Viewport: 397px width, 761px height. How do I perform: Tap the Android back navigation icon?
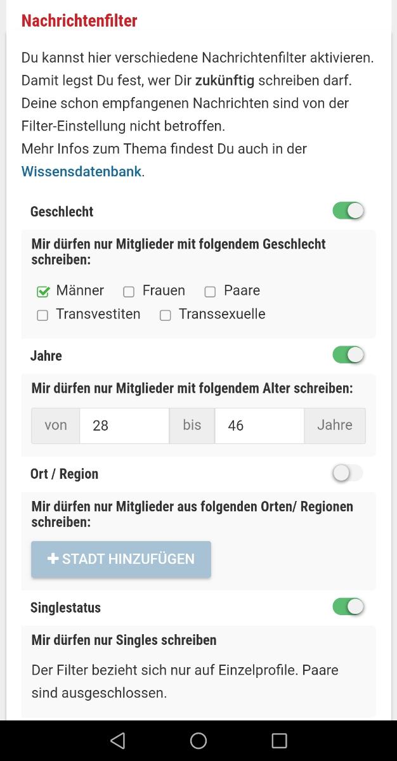[x=117, y=741]
